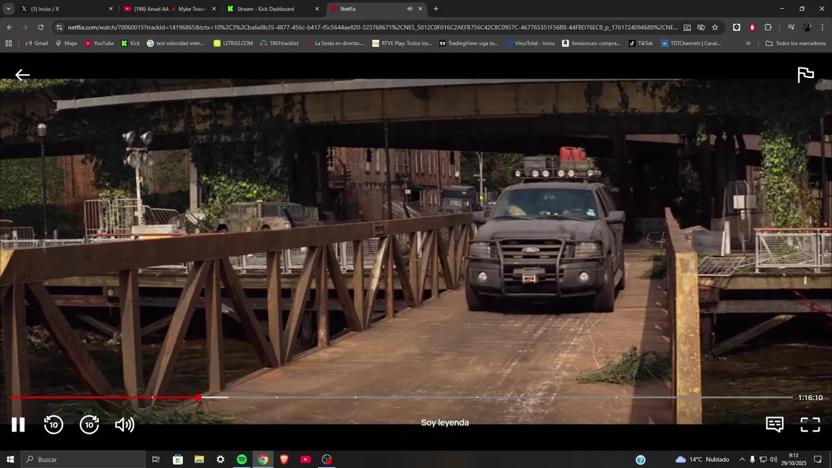Open the taskbar clock and date
The image size is (832, 468).
(794, 460)
